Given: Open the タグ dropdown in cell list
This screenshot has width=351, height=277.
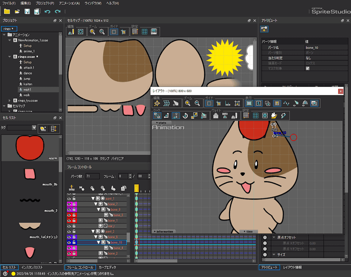Looking at the screenshot, I should (34, 128).
